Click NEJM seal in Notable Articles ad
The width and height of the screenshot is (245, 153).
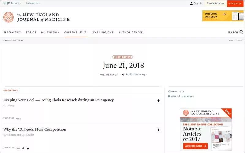(186, 112)
